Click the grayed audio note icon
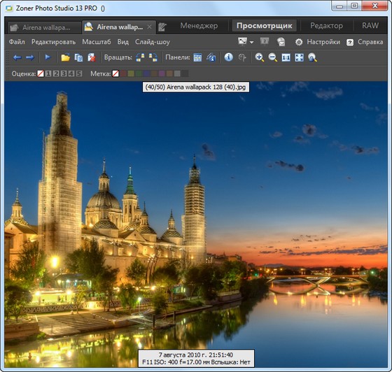This screenshot has height=372, width=392. tap(242, 57)
